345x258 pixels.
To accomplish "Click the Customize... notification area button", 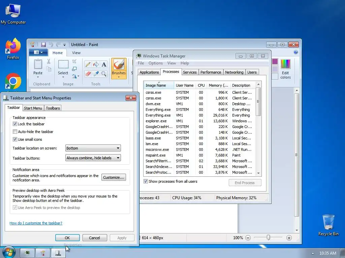I will (x=114, y=177).
